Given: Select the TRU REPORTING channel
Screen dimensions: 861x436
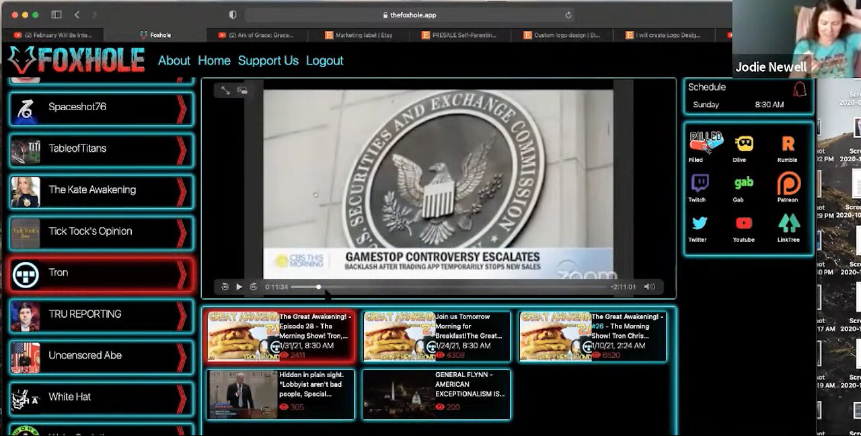Looking at the screenshot, I should coord(102,316).
